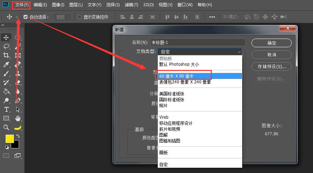Choose 60 厘米 X 80 厘米 preset
The image size is (313, 173).
(x=200, y=76)
